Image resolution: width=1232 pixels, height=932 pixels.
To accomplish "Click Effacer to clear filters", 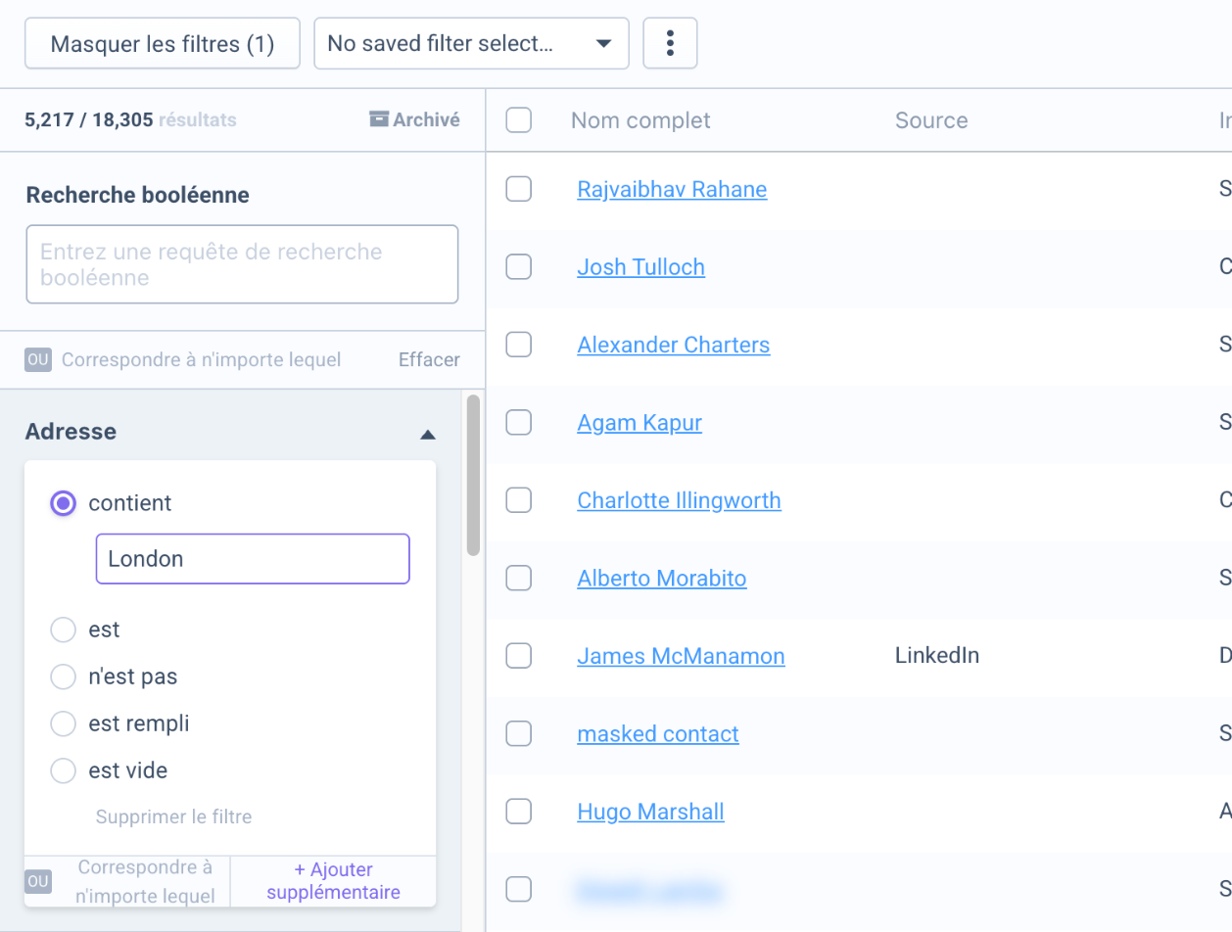I will click(x=429, y=359).
